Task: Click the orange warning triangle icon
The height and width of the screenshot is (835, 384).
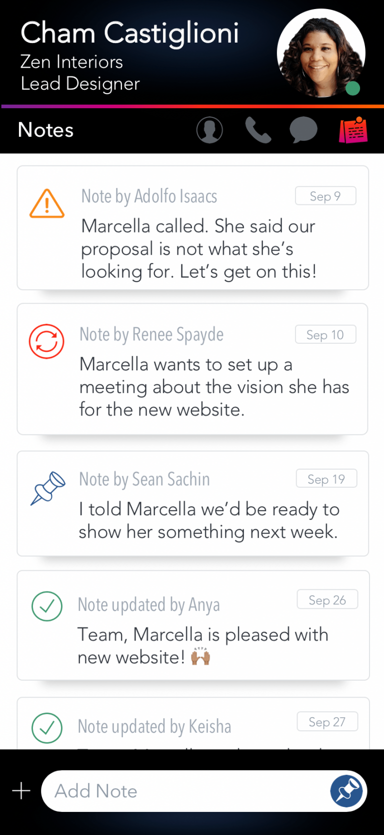Action: click(47, 203)
